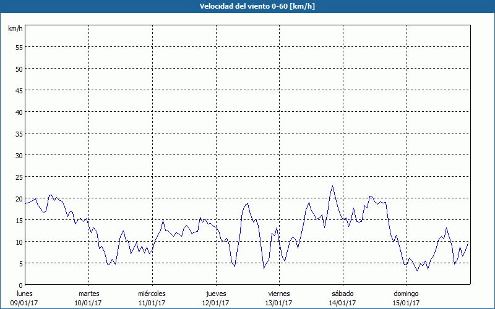Click the 'viernes' day label
The image size is (495, 309).
(x=279, y=294)
